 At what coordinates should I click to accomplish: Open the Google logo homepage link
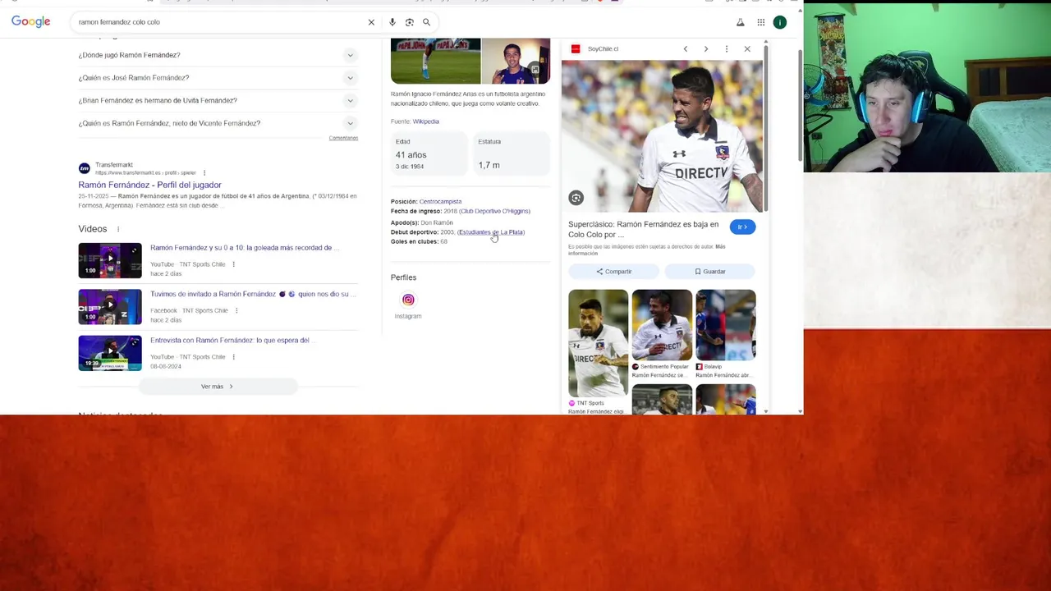(30, 21)
